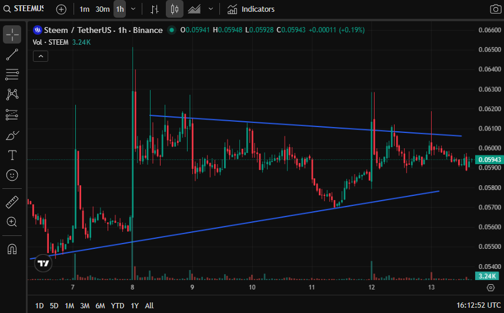The image size is (504, 313).
Task: Click the date label 10 on time axis
Action: [252, 287]
